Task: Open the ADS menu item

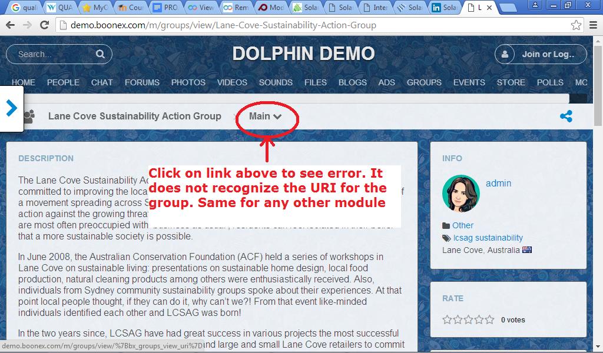Action: click(x=386, y=82)
